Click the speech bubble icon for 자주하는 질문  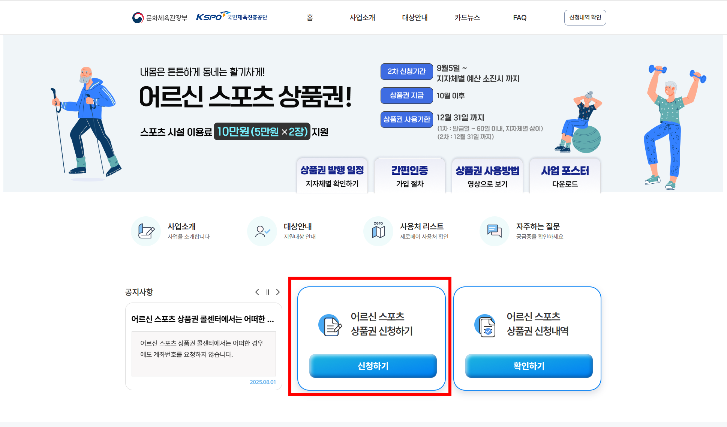pyautogui.click(x=495, y=231)
